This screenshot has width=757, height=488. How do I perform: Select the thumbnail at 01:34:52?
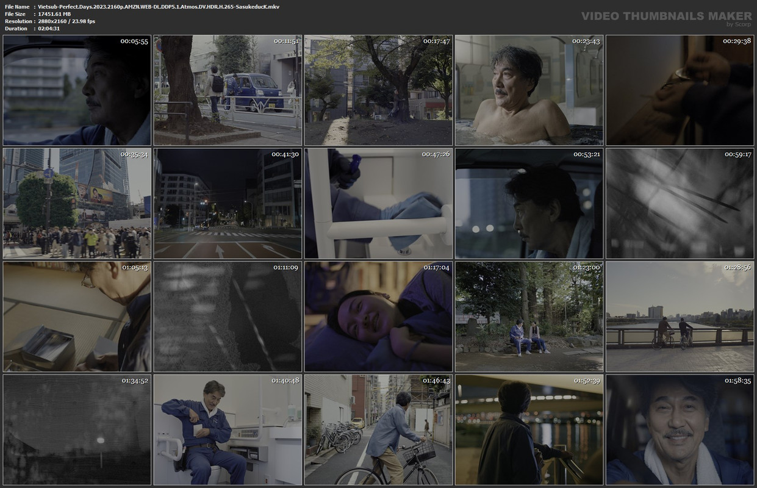tap(77, 430)
